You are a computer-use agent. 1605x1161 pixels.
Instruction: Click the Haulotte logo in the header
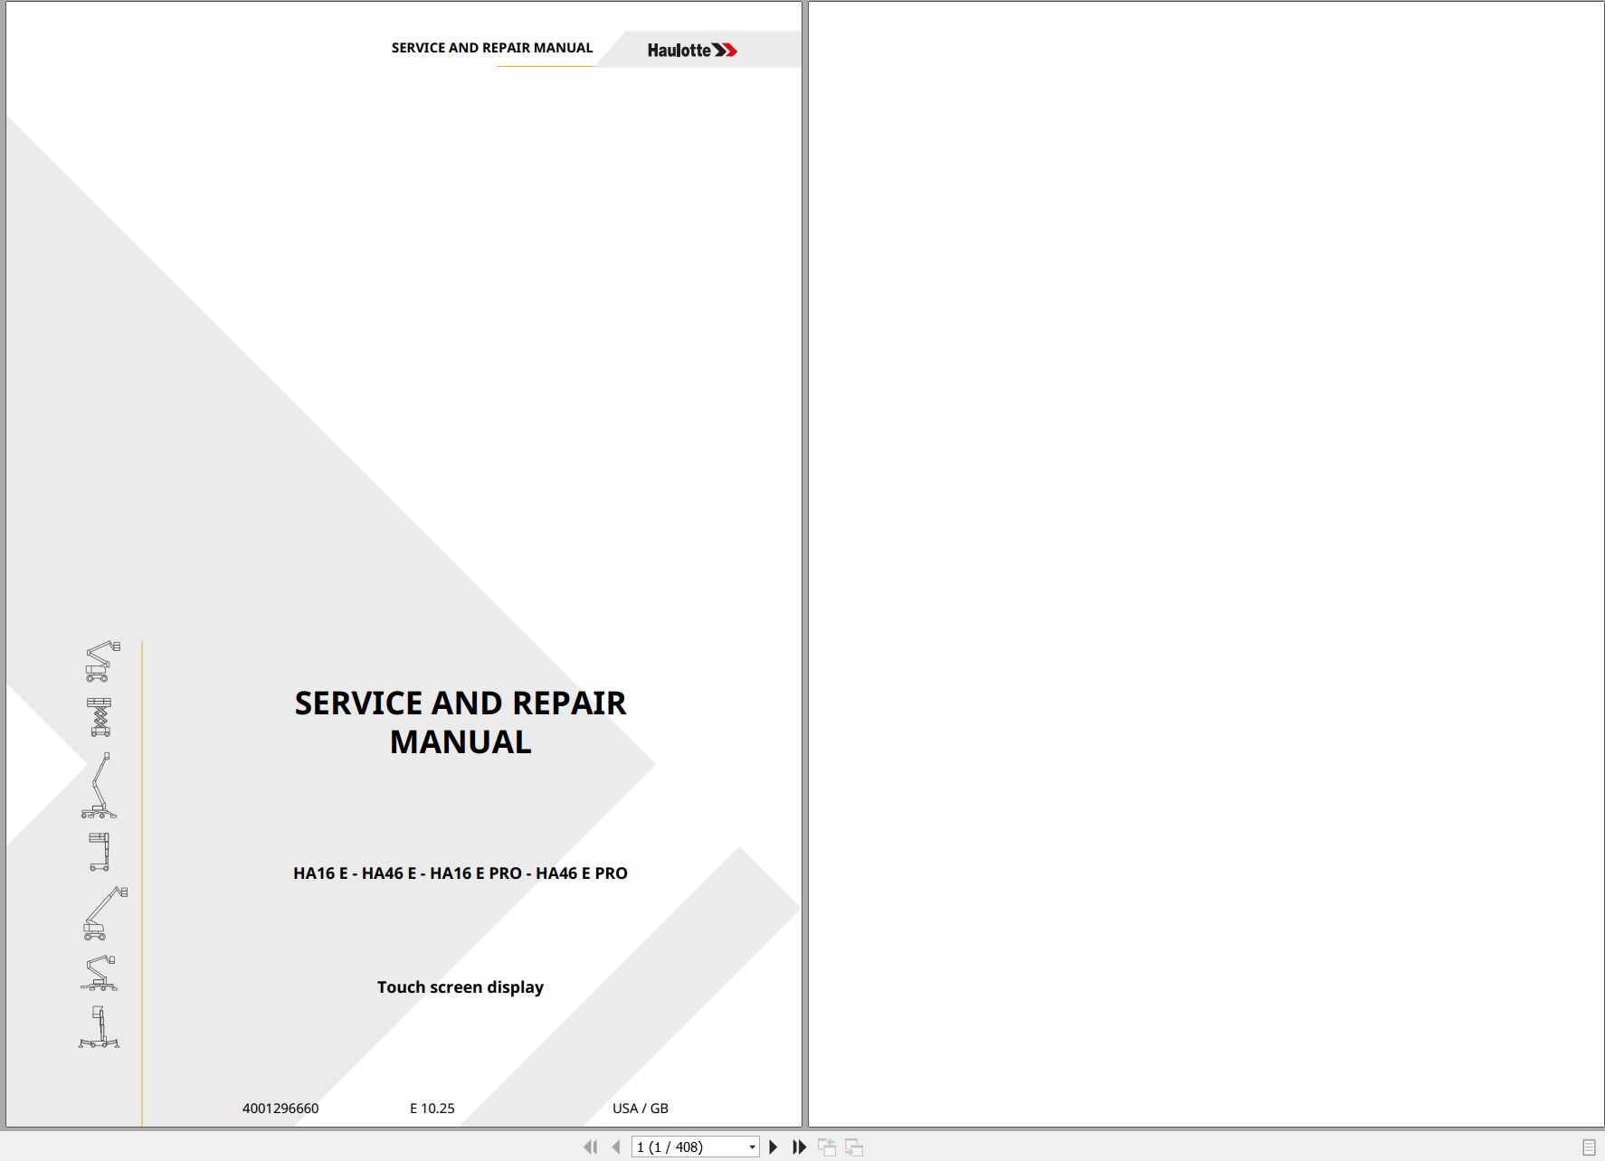(692, 50)
